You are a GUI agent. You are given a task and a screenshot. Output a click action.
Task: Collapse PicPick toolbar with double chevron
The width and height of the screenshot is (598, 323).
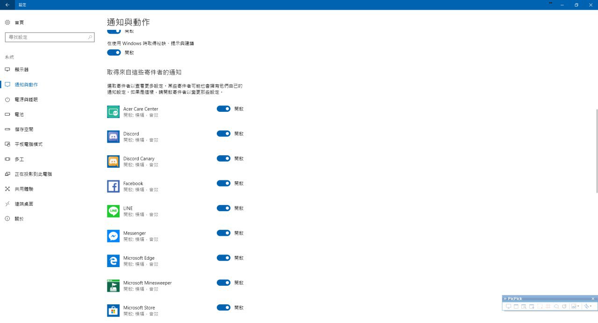(505, 299)
